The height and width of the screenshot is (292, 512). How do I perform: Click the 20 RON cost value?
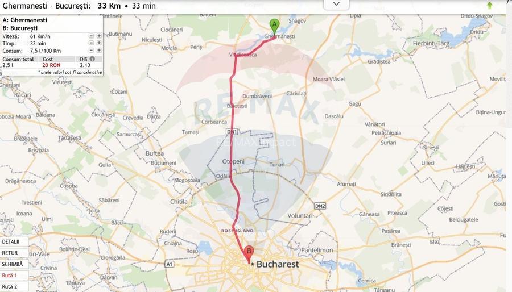point(51,65)
